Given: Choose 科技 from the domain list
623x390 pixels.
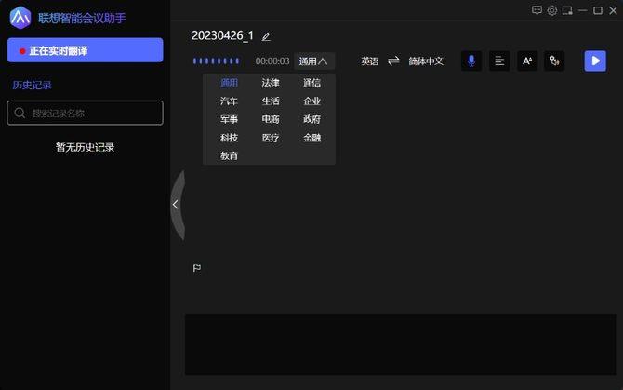Looking at the screenshot, I should coord(229,138).
